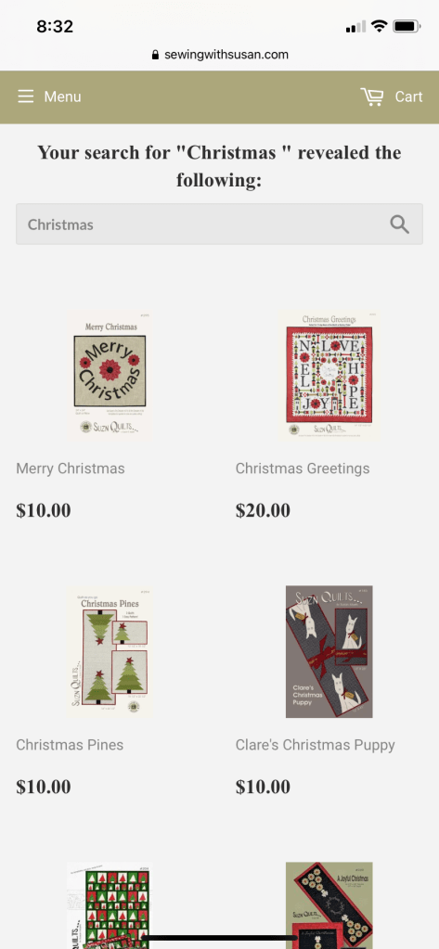Focus the Christmas search input field

point(219,224)
